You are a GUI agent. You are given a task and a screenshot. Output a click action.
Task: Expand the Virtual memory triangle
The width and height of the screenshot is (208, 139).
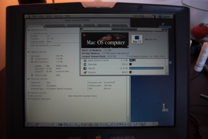pos(32,59)
